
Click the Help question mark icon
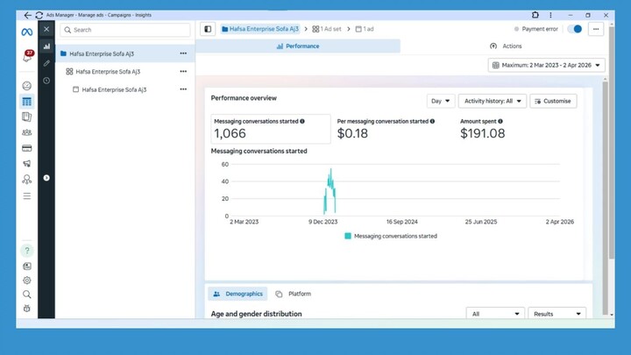[x=27, y=251]
